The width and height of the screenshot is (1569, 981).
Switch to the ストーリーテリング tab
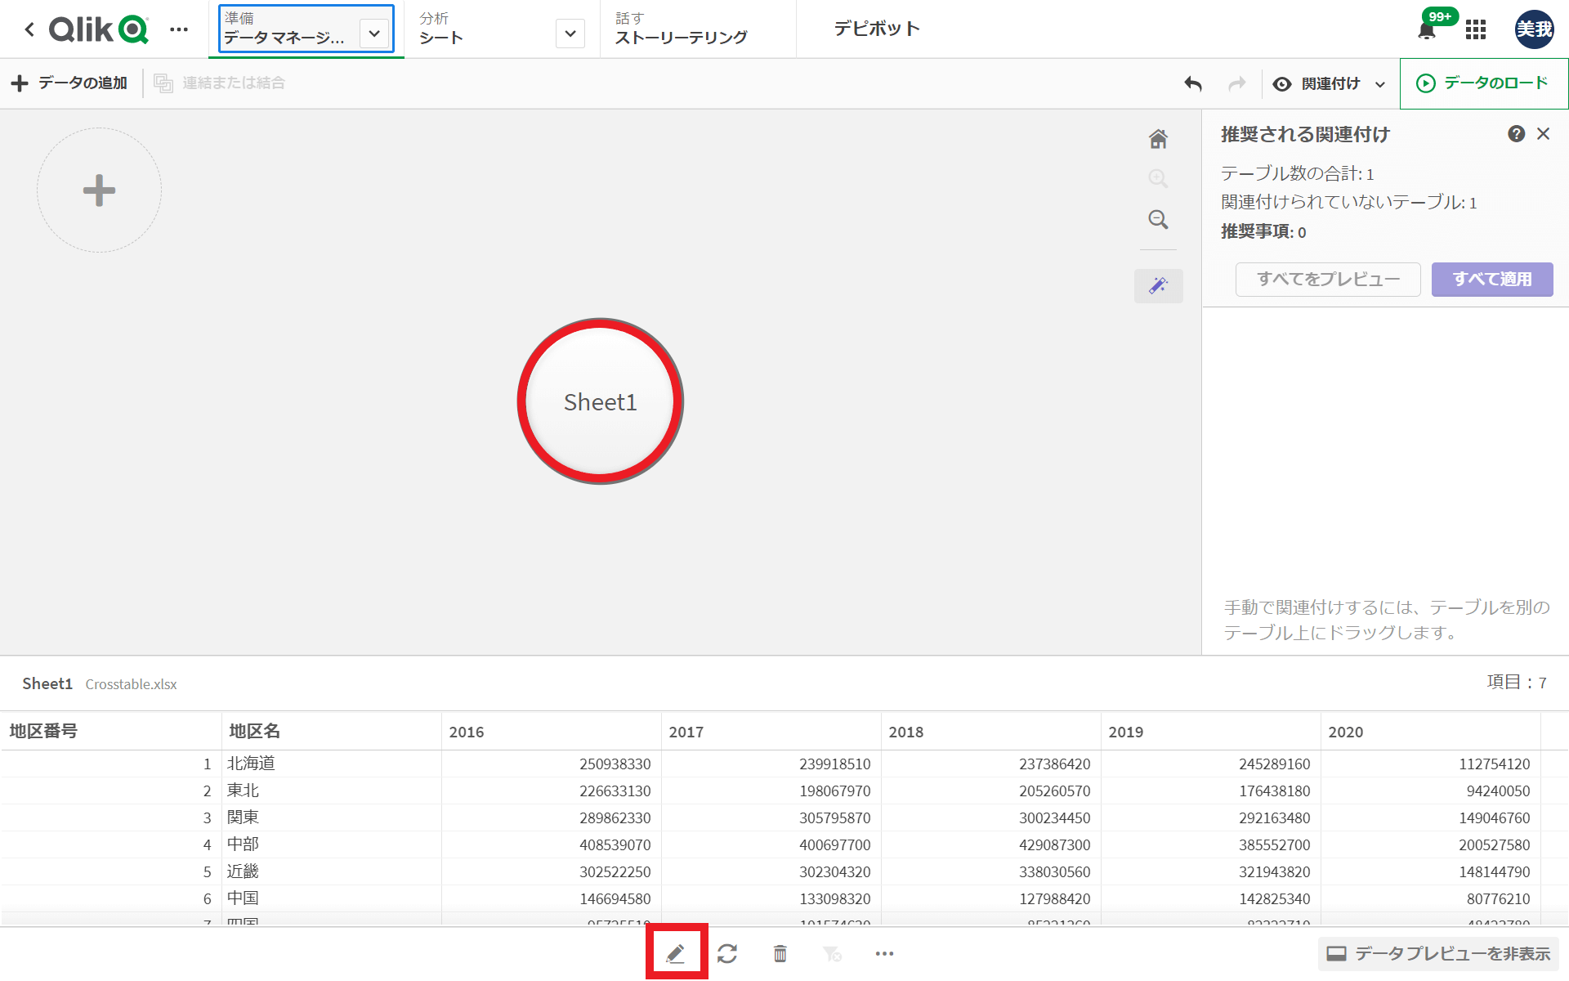tap(681, 29)
